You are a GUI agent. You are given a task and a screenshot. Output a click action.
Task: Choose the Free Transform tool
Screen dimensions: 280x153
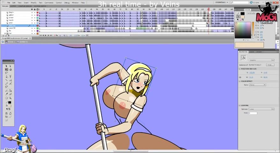click(6, 69)
